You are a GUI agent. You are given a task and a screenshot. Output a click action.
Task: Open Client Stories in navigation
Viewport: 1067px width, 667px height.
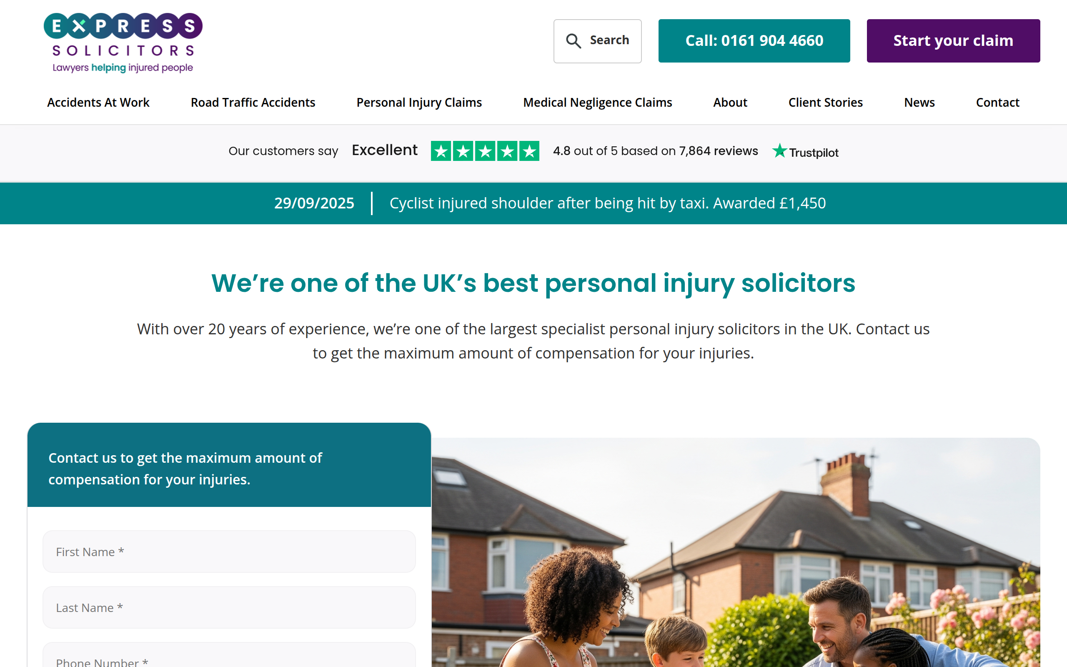[x=825, y=103]
